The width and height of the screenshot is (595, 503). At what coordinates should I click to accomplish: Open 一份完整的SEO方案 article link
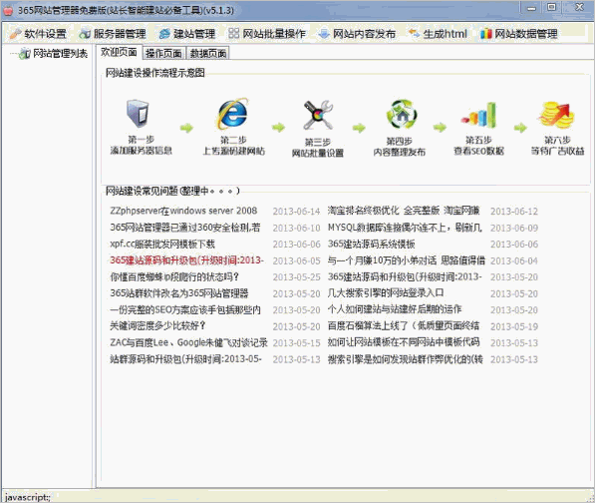click(x=185, y=309)
